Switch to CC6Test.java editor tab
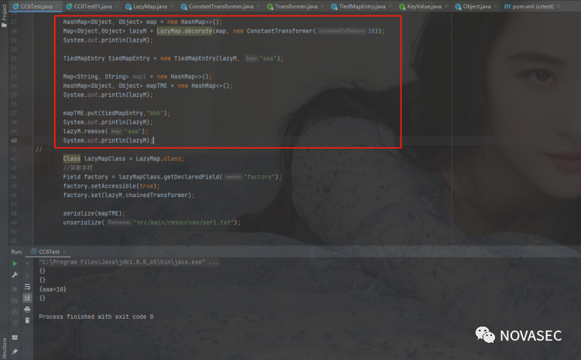Viewport: 581px width, 360px height. 36,6
